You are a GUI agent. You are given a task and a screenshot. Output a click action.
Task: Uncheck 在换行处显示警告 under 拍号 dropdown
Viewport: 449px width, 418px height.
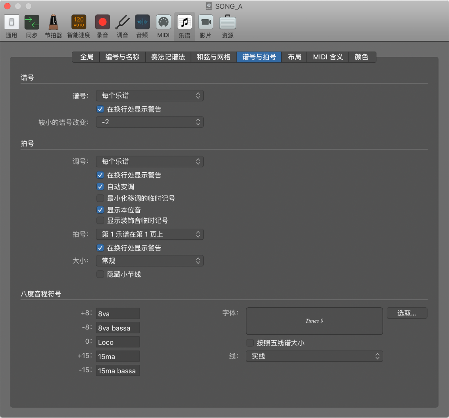100,248
